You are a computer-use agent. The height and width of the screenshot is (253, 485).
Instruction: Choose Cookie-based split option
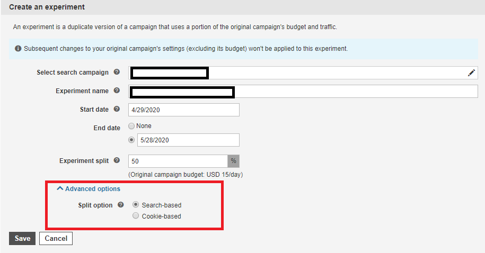tap(136, 215)
